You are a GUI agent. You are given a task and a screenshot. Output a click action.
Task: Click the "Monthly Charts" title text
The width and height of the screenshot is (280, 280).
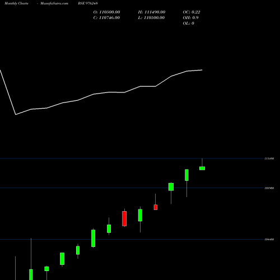pos(16,3)
